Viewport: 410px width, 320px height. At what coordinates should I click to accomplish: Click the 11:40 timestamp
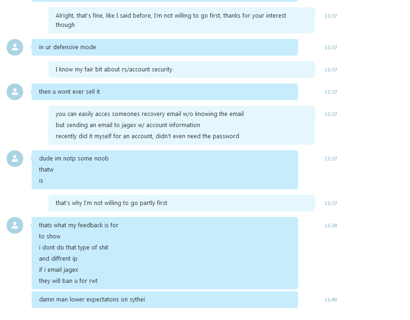point(331,300)
